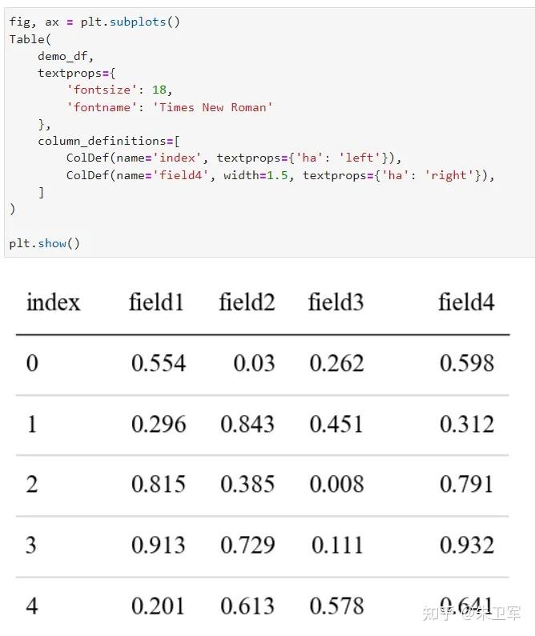Viewport: 535px width, 636px height.
Task: Click cell value 0.843 in row 1
Action: pyautogui.click(x=247, y=424)
